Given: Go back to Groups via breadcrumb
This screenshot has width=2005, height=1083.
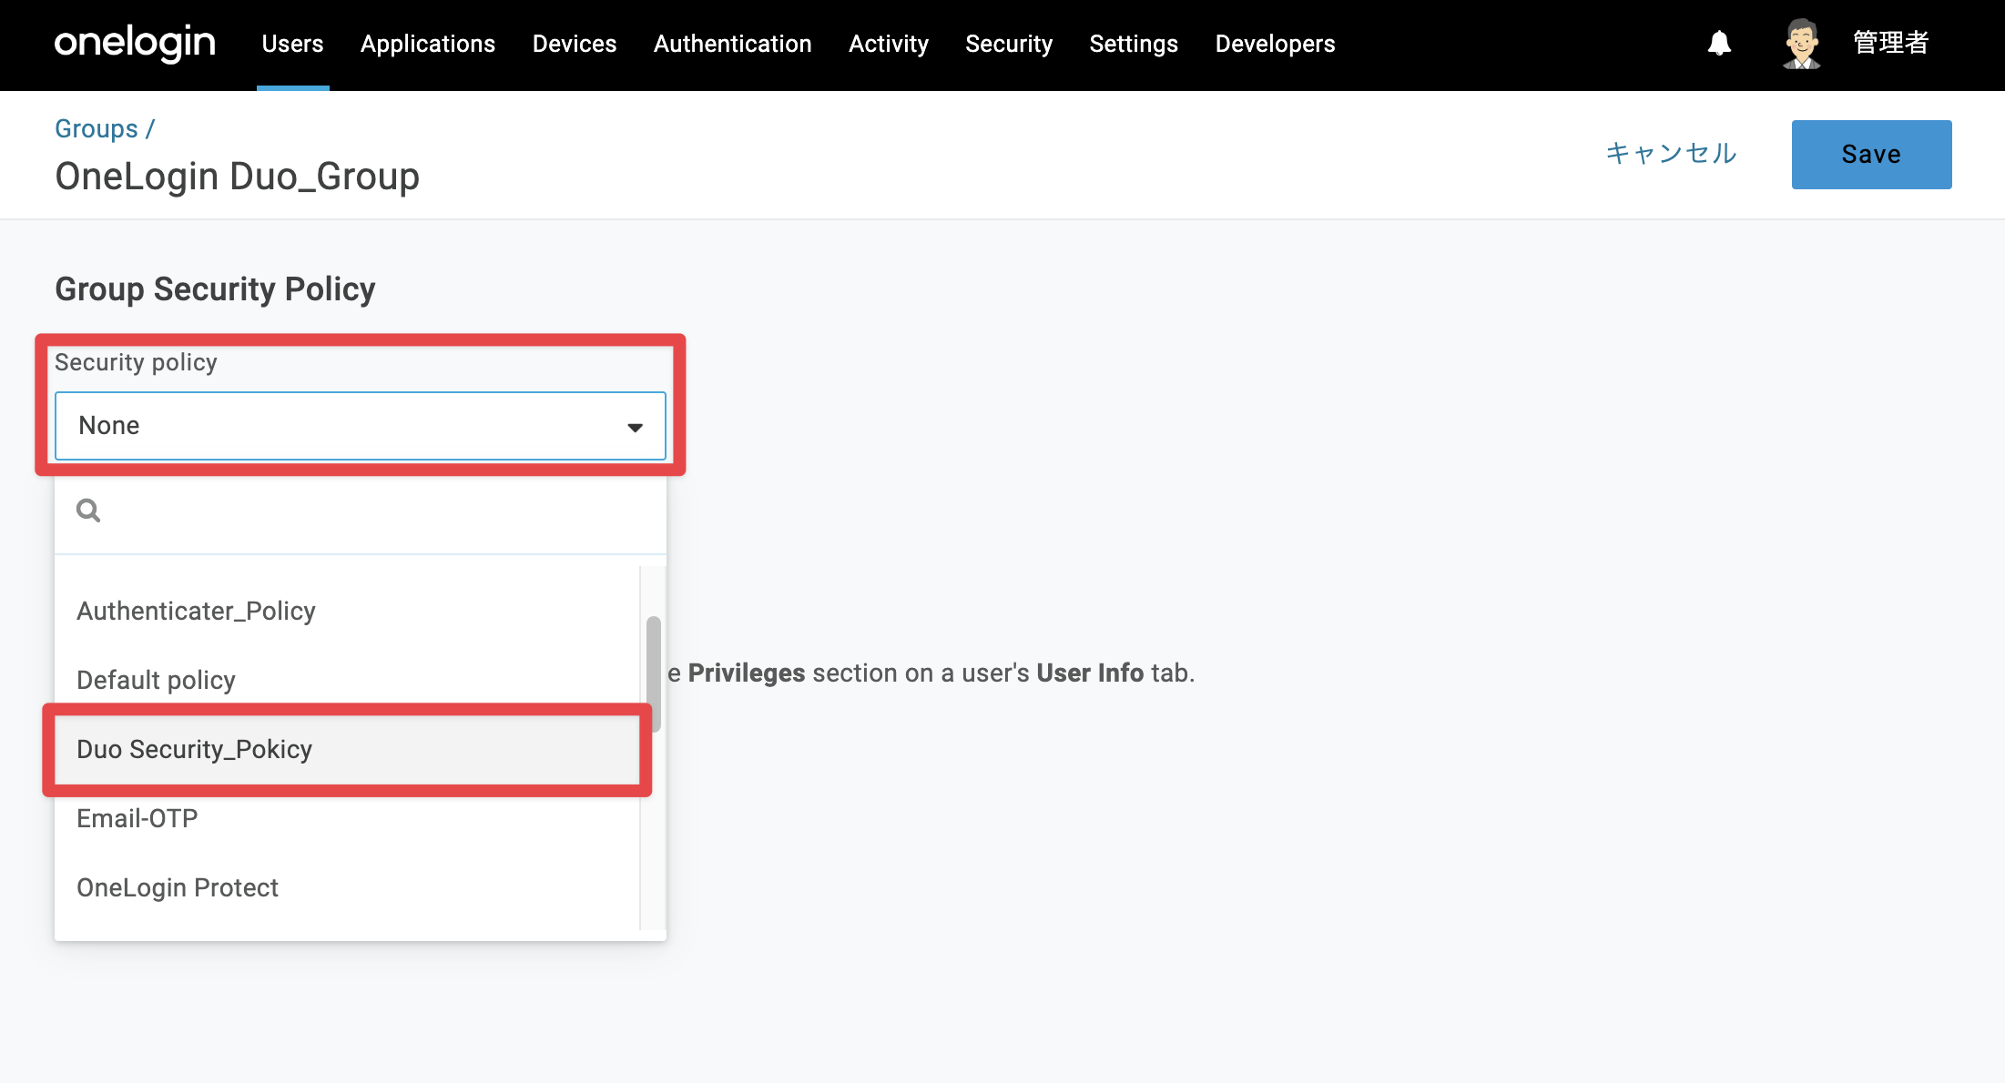Looking at the screenshot, I should (97, 128).
